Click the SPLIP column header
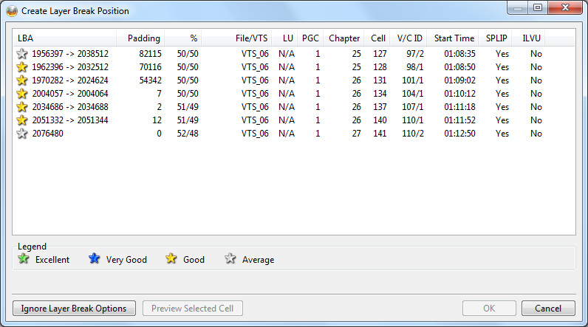588x327 pixels. pos(496,38)
